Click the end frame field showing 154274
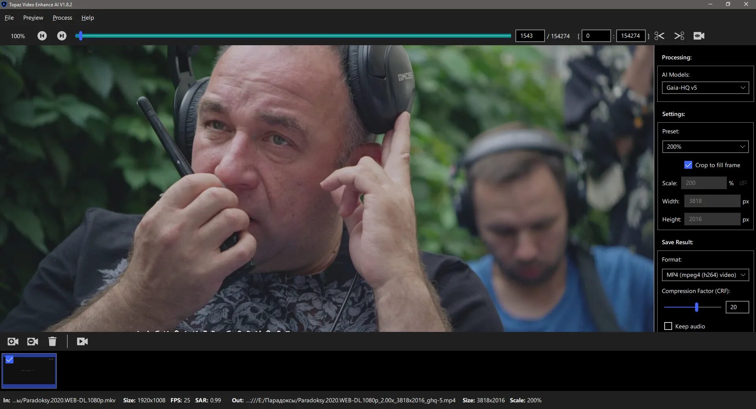756x409 pixels. (631, 36)
